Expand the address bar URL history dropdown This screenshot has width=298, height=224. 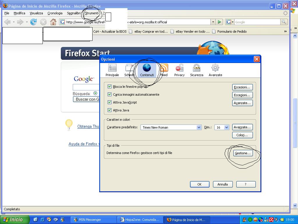point(213,22)
